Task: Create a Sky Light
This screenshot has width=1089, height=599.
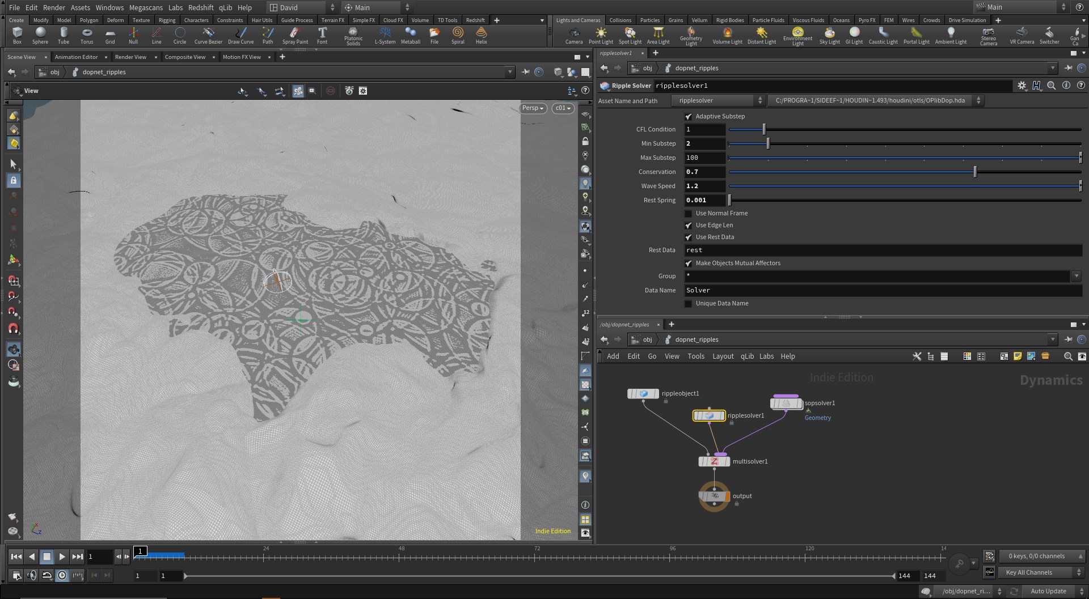Action: 830,35
